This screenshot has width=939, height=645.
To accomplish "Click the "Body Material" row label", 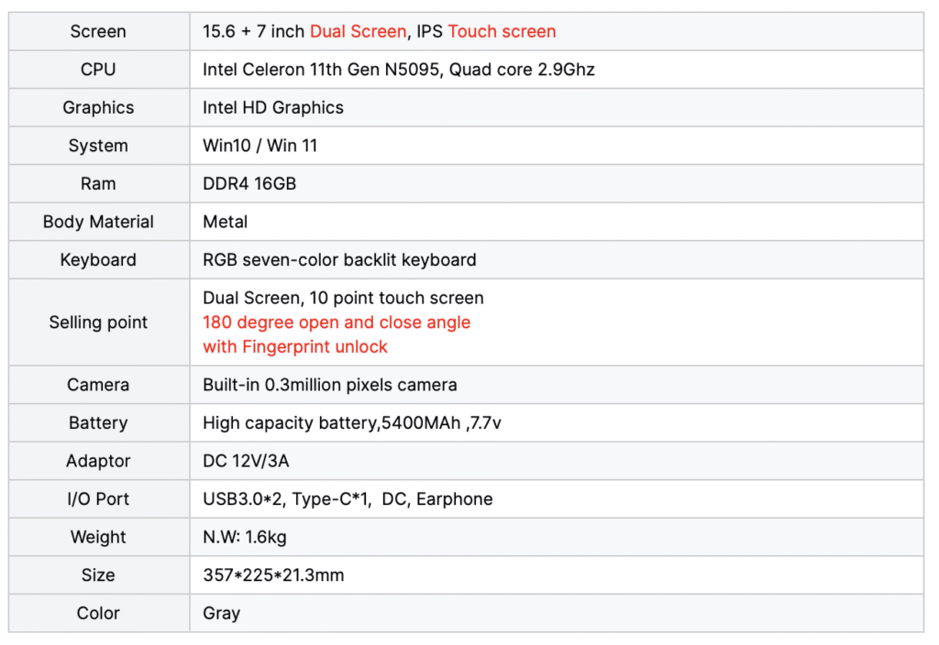I will tap(98, 222).
